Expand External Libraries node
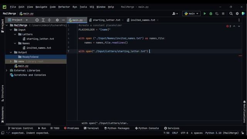 point(7,70)
